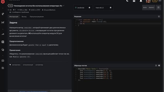
Task: Expand the Образцы тестов panel
Action: 156,65
